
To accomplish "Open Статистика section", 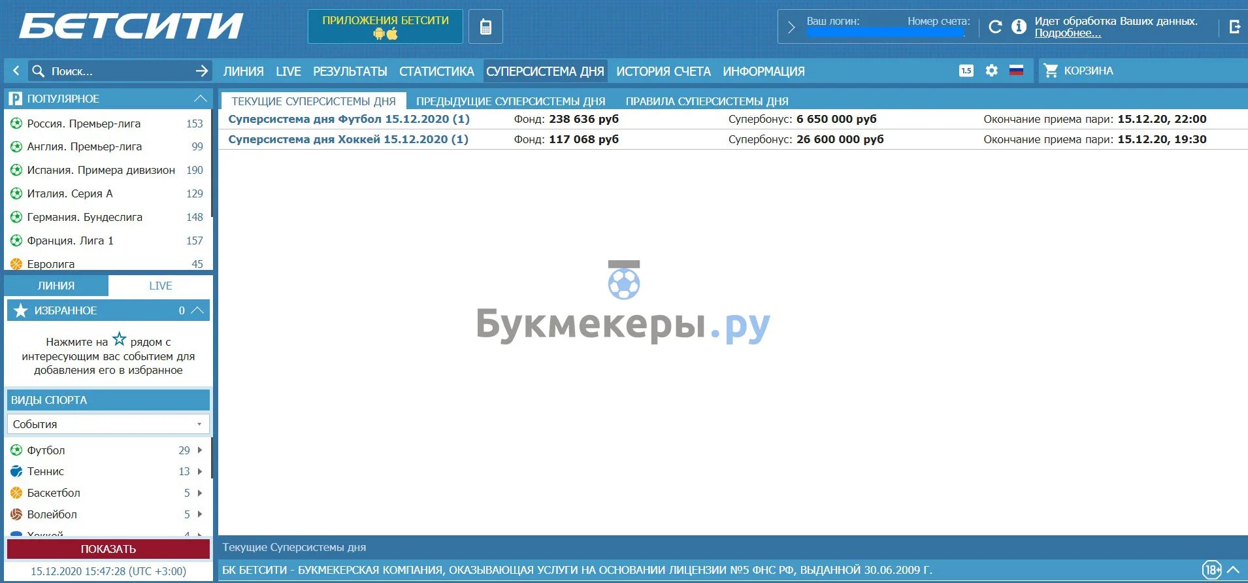I will click(x=436, y=71).
